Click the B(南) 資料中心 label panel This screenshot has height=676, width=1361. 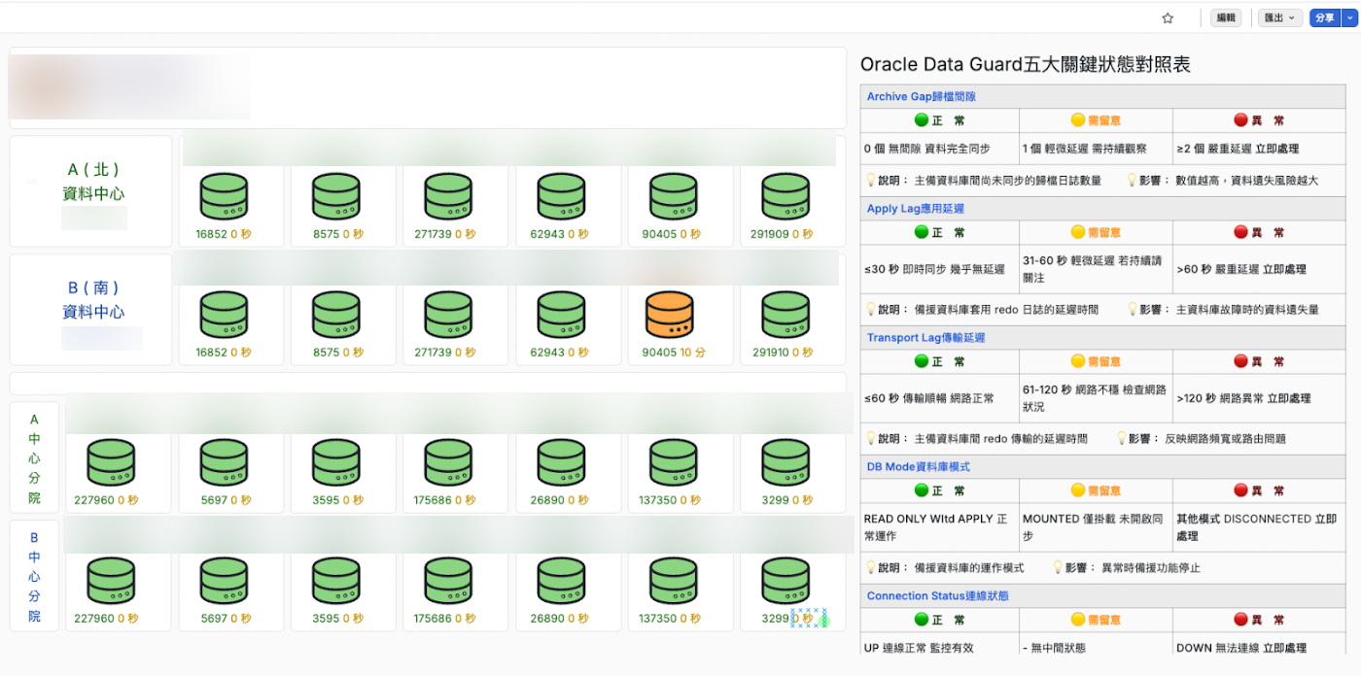click(90, 310)
